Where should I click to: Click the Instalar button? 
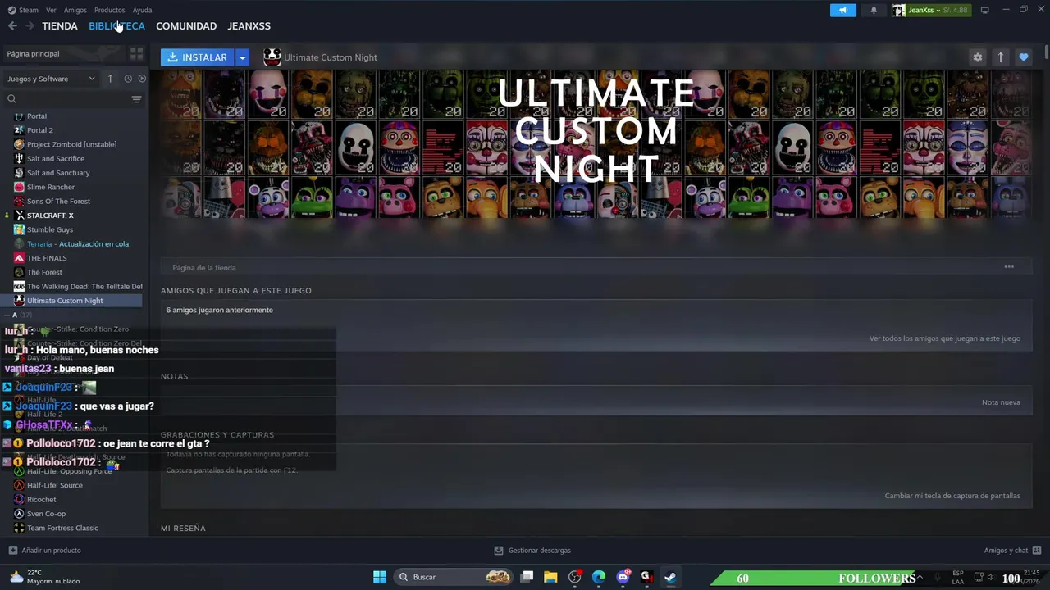[x=198, y=57]
